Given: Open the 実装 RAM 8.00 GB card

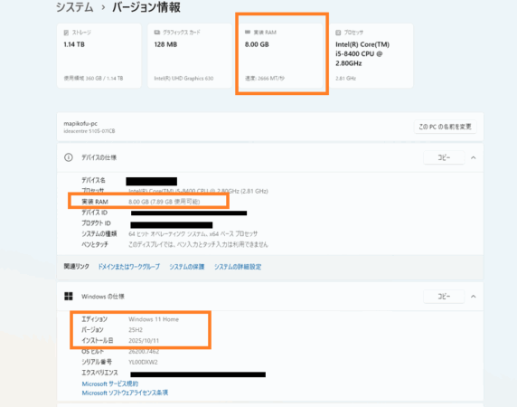Looking at the screenshot, I should pyautogui.click(x=280, y=55).
